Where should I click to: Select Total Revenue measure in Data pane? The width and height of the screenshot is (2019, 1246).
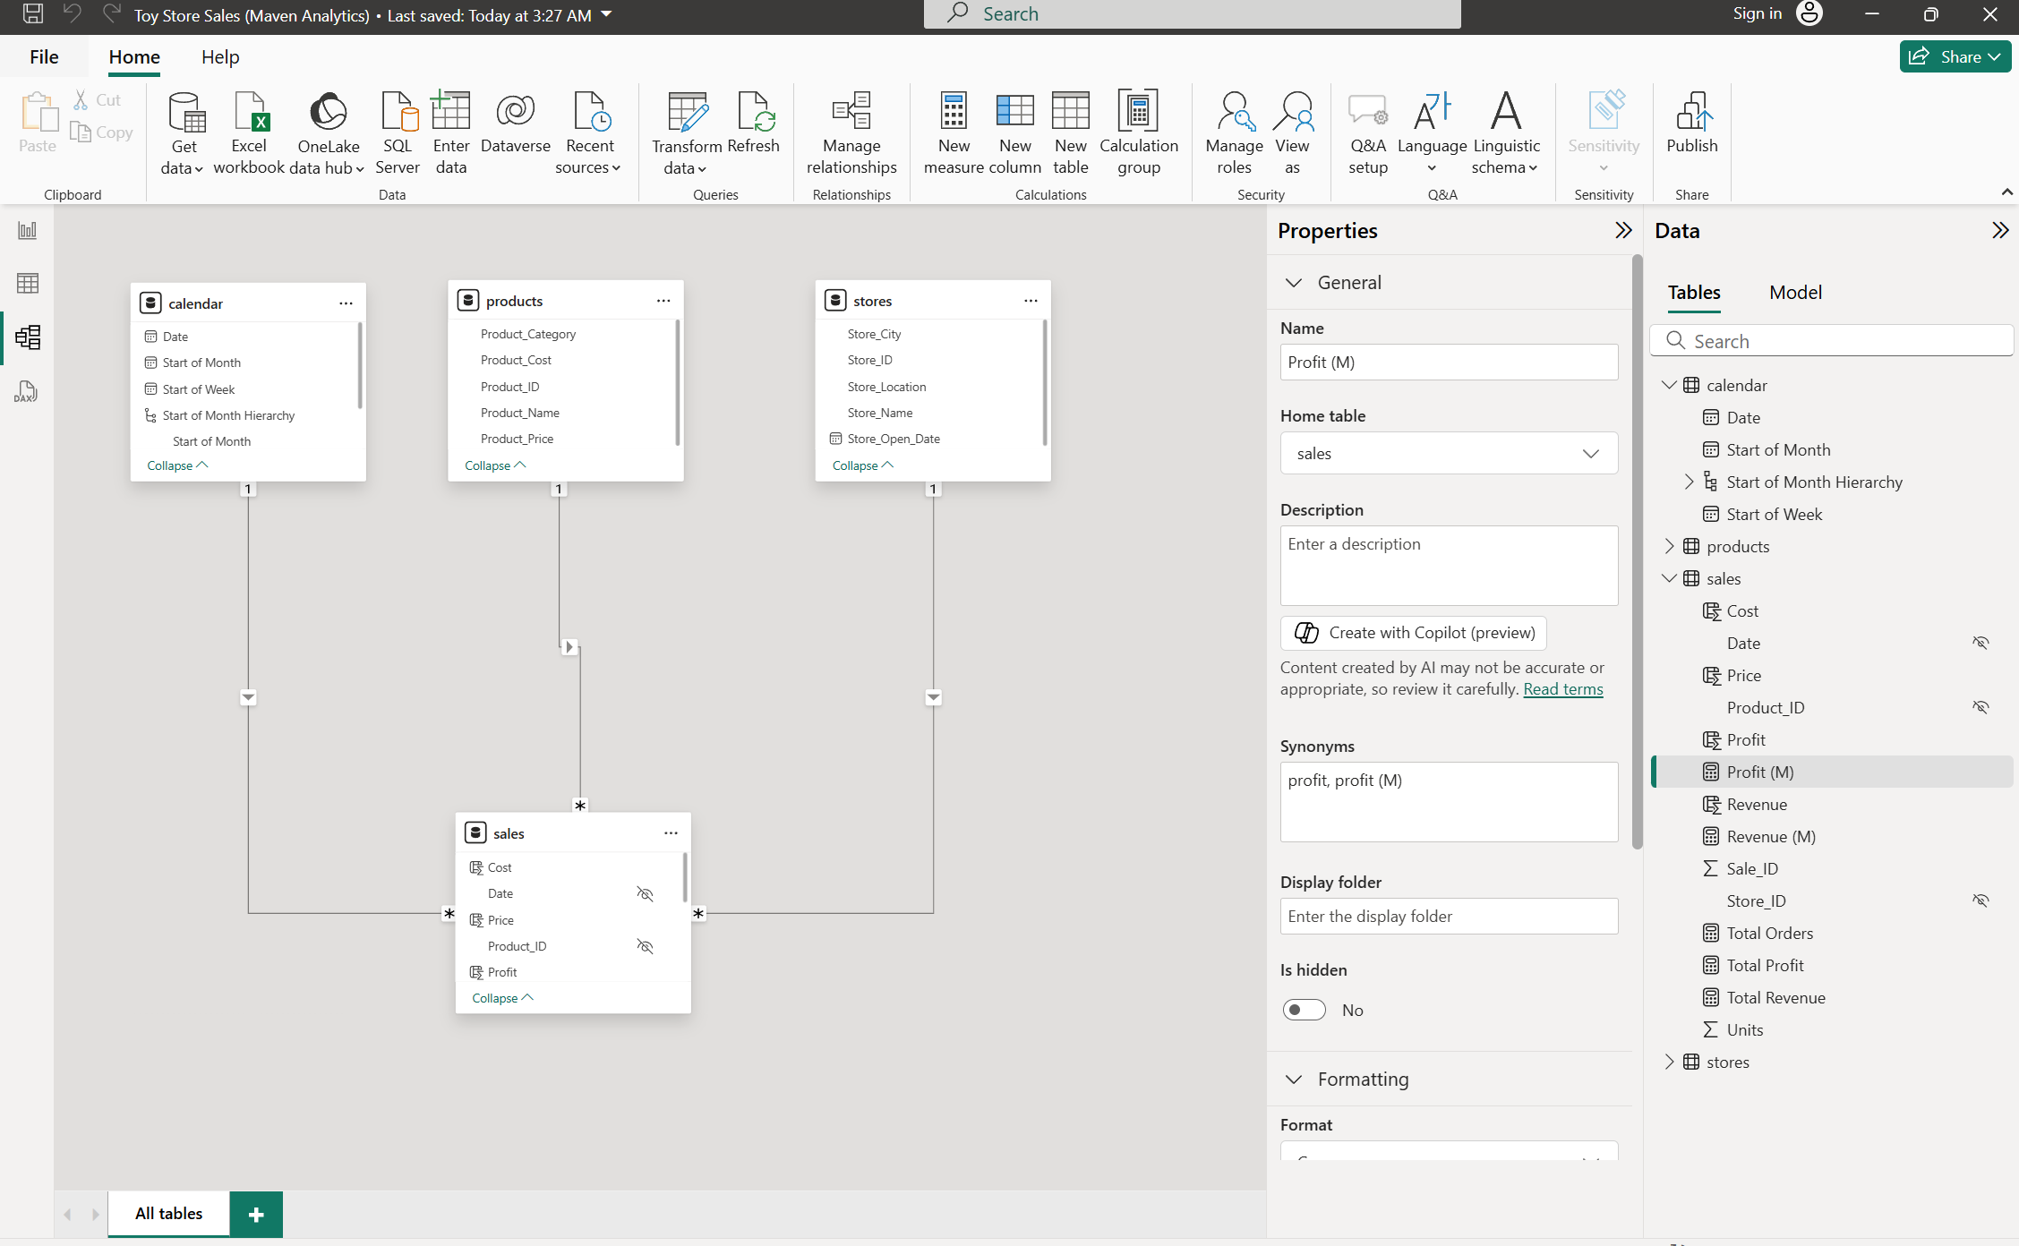coord(1775,997)
